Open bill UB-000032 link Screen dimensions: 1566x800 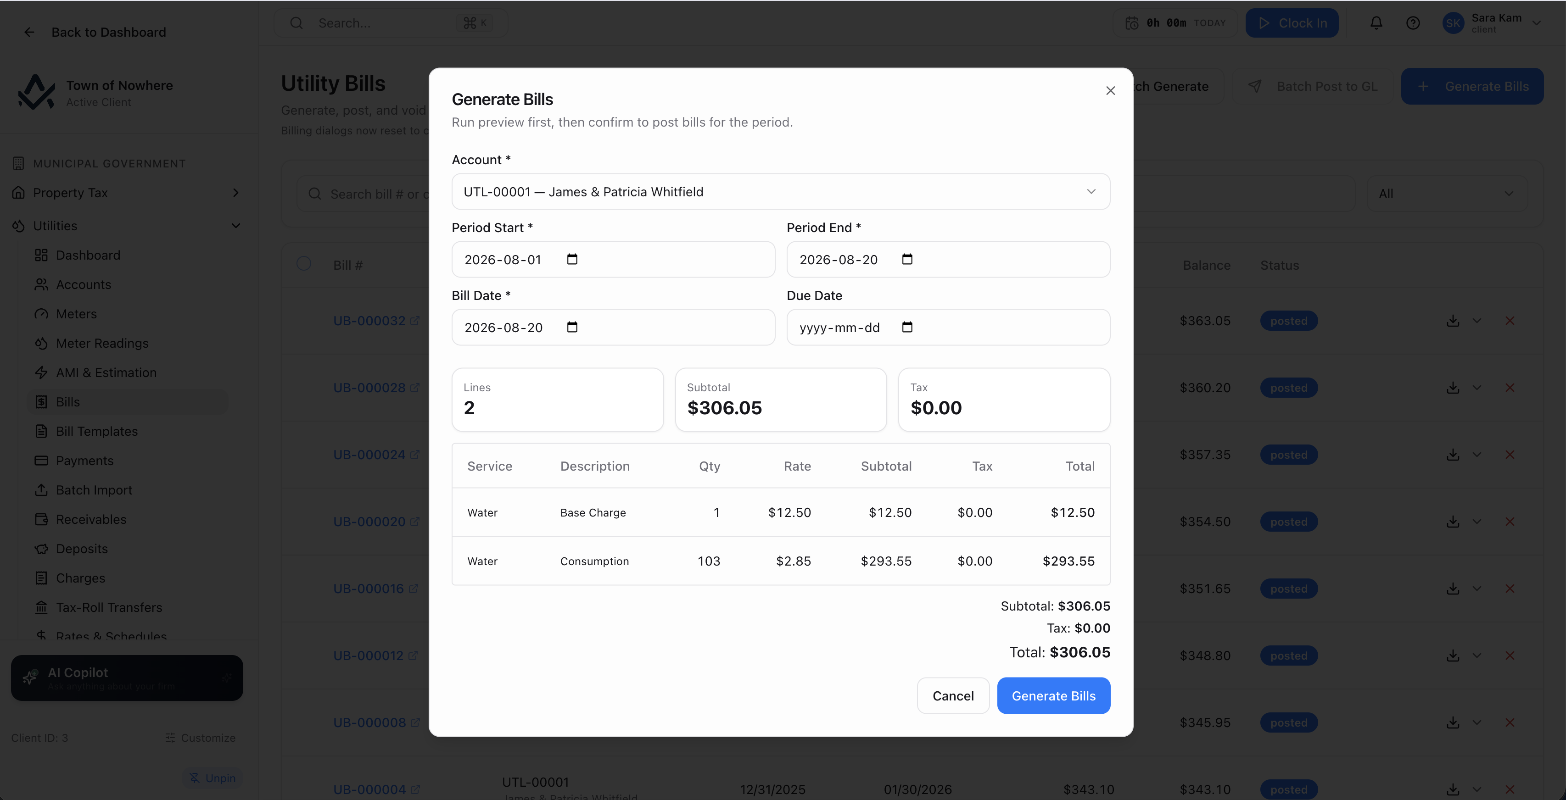(376, 321)
